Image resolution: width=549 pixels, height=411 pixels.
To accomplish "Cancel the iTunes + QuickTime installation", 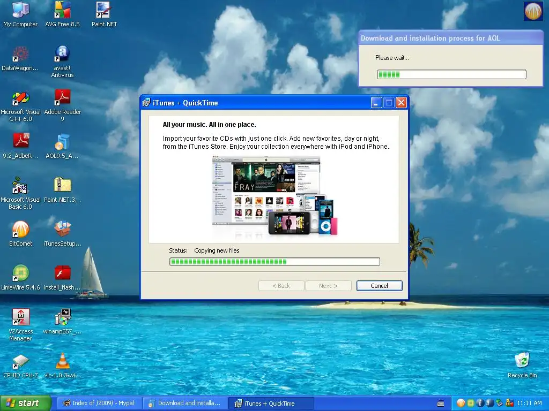I will click(x=379, y=286).
